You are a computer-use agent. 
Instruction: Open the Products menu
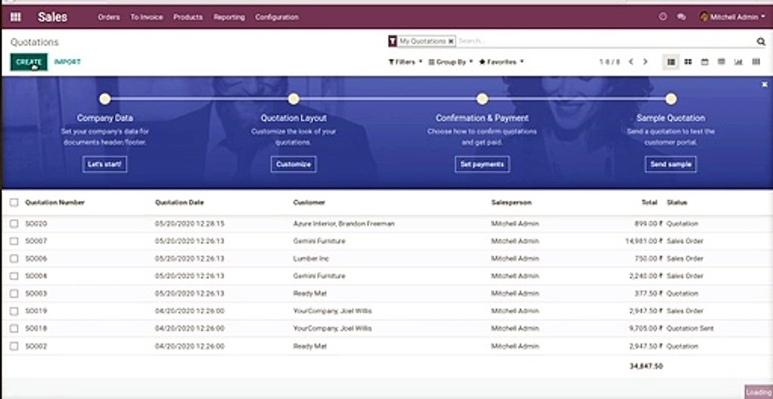[x=188, y=17]
